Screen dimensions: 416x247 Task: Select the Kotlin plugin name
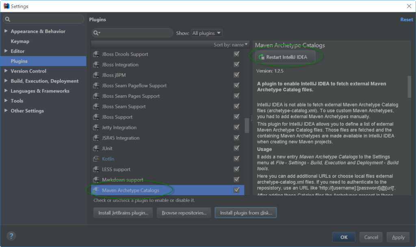pyautogui.click(x=108, y=159)
